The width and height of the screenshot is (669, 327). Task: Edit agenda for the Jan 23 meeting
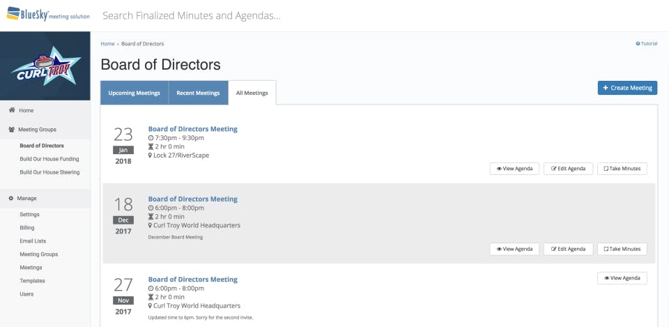point(568,169)
